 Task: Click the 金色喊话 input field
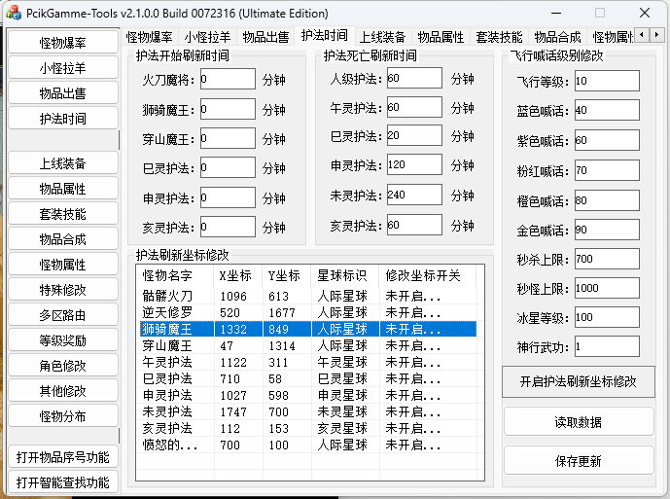pos(607,230)
